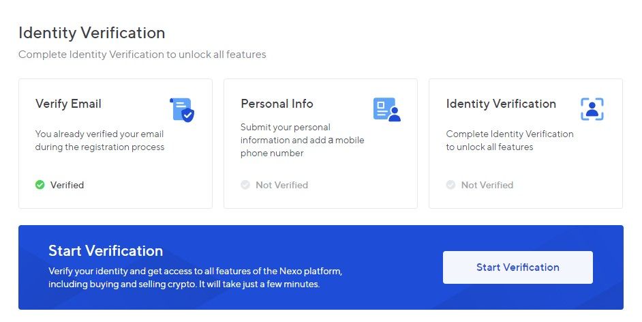This screenshot has width=642, height=322.
Task: Click the 'Complete Identity Verification to unlock' subtitle
Action: [x=142, y=55]
